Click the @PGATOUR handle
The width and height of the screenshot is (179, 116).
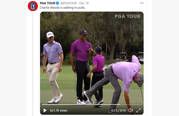click(69, 3)
